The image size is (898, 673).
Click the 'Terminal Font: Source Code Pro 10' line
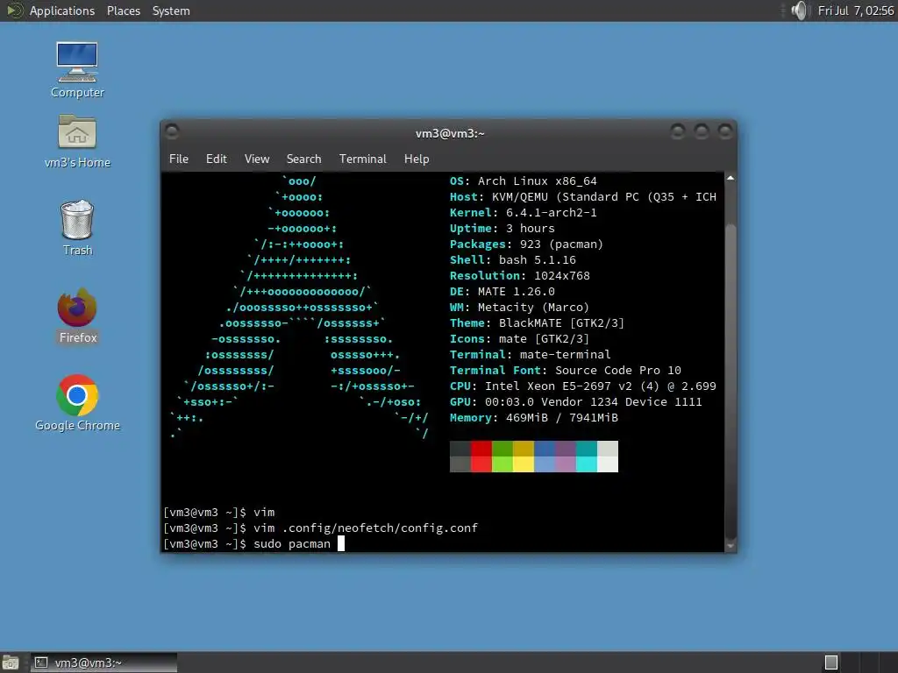[566, 371]
